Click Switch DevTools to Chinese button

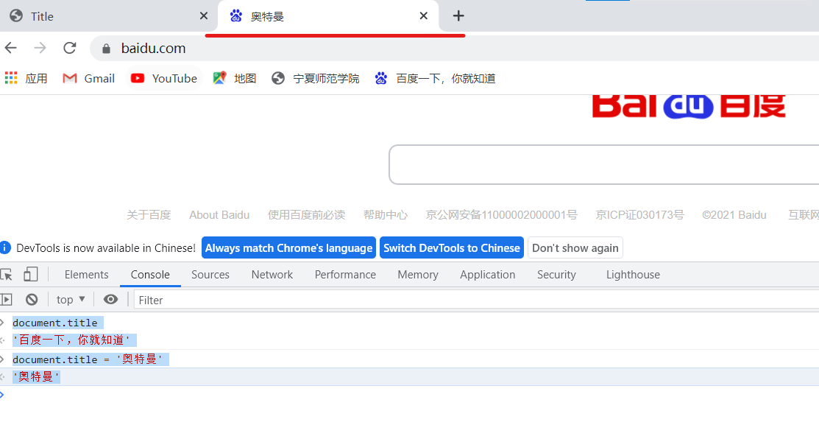452,247
